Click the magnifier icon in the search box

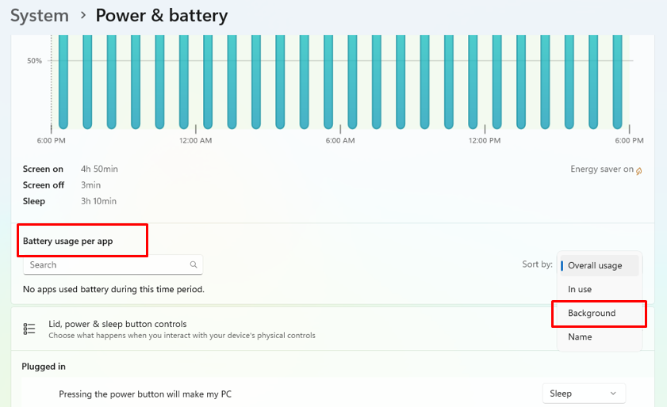coord(194,265)
